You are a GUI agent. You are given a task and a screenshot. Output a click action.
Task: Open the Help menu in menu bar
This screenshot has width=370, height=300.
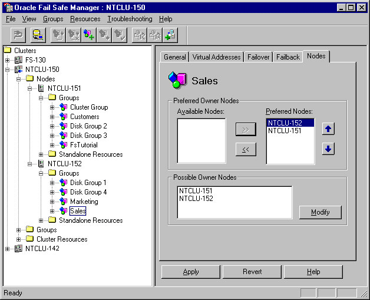click(166, 19)
